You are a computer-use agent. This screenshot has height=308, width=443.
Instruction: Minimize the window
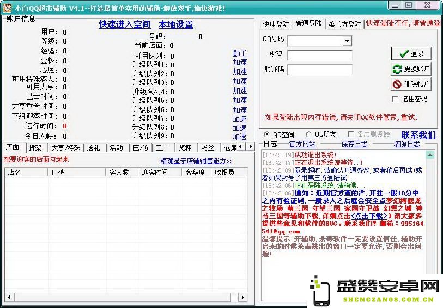(395, 5)
